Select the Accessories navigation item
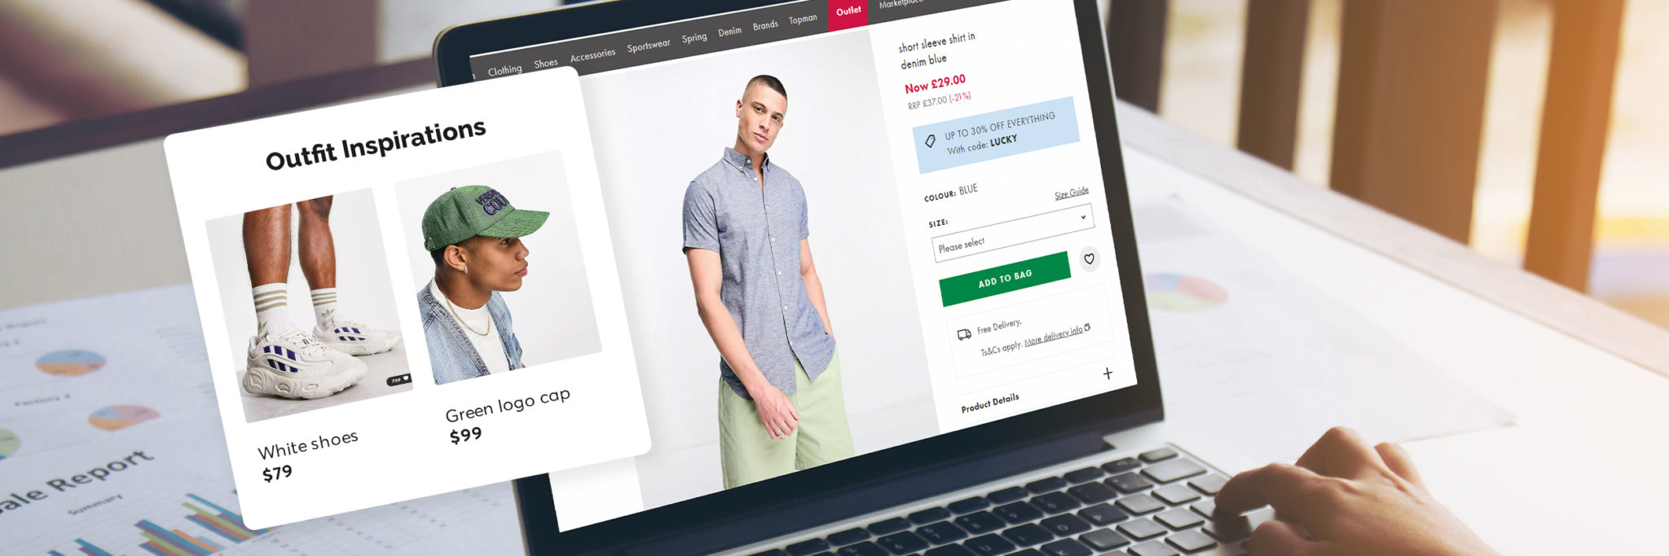This screenshot has height=556, width=1669. point(592,55)
